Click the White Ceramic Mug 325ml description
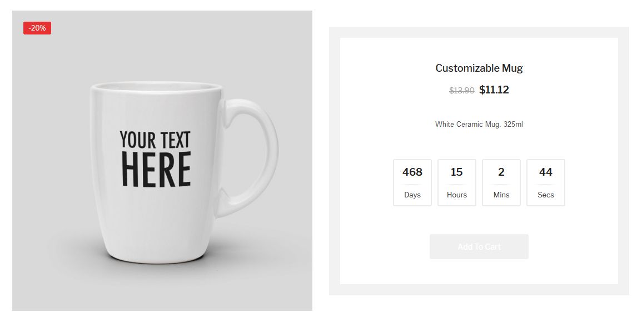This screenshot has width=642, height=322. pos(479,124)
